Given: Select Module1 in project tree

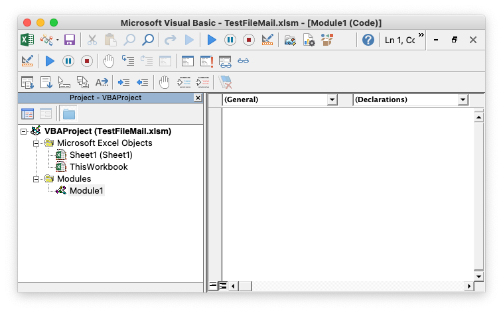Looking at the screenshot, I should click(x=86, y=190).
